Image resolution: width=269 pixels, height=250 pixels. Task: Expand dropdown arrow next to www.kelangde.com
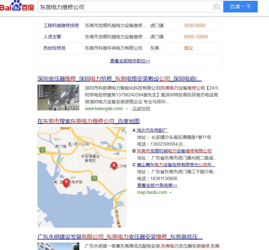[x=127, y=109]
